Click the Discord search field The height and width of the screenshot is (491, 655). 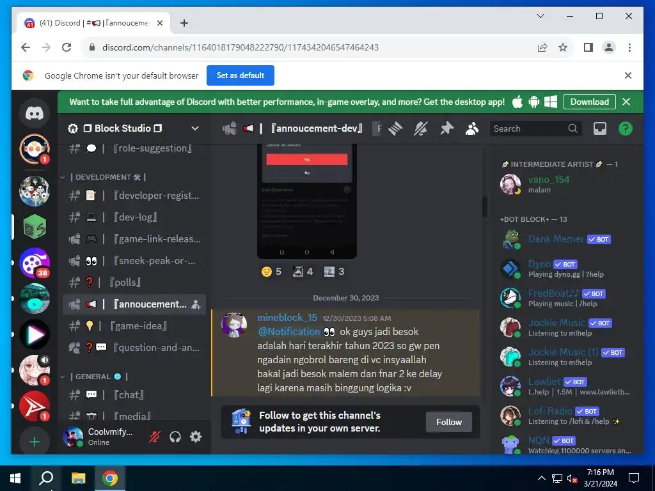pyautogui.click(x=535, y=129)
